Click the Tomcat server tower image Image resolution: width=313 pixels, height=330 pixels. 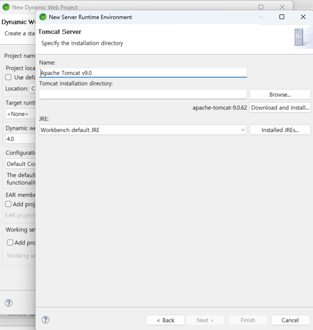pyautogui.click(x=299, y=37)
